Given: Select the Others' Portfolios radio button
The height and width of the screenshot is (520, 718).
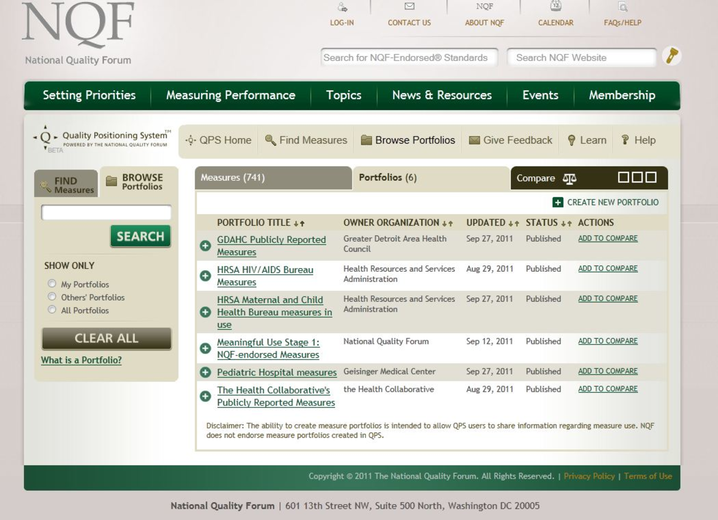Looking at the screenshot, I should click(52, 297).
